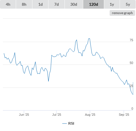Screen dimensions: 136x131
Task: Click the RSI legend line marker
Action: (x=65, y=124)
